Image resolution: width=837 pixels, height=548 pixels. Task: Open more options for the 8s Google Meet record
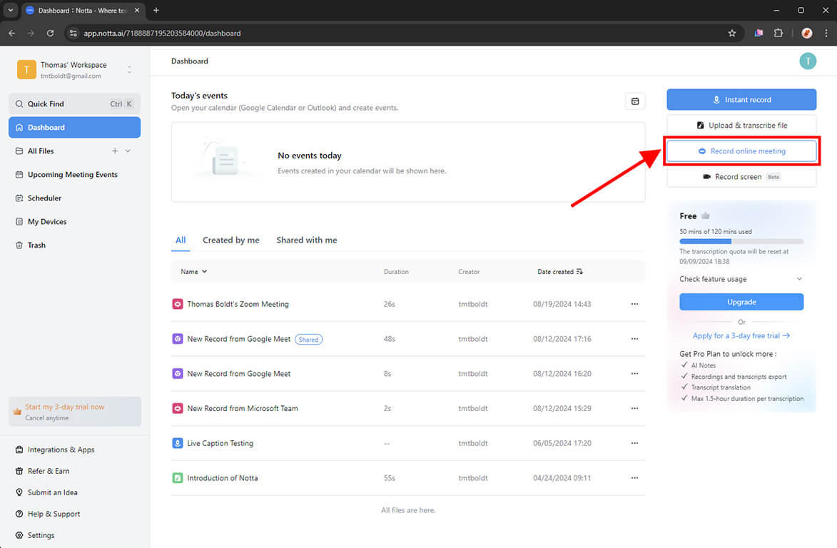[x=634, y=373]
